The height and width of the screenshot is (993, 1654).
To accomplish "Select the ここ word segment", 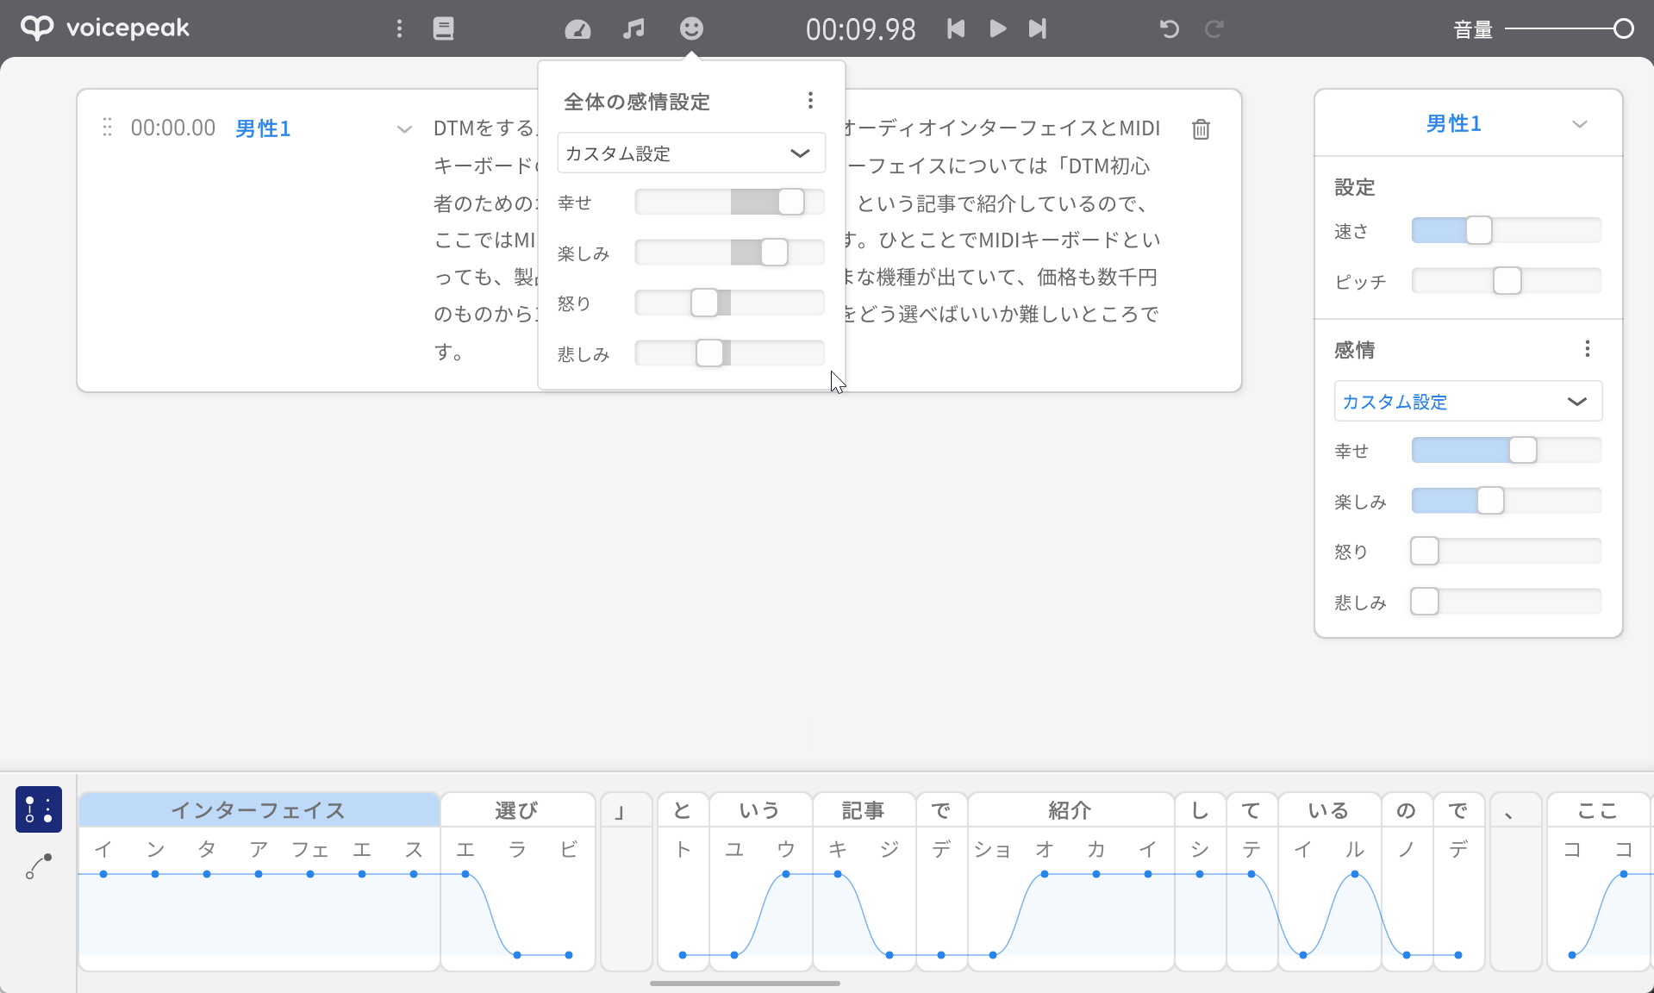I will point(1598,810).
